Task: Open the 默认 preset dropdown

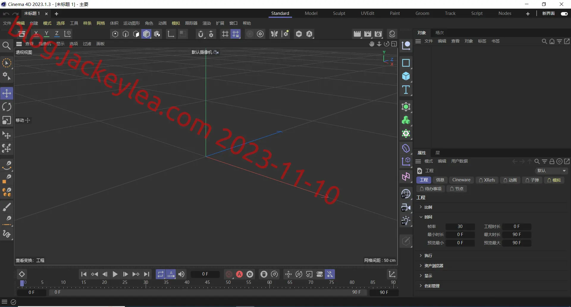Action: point(551,171)
